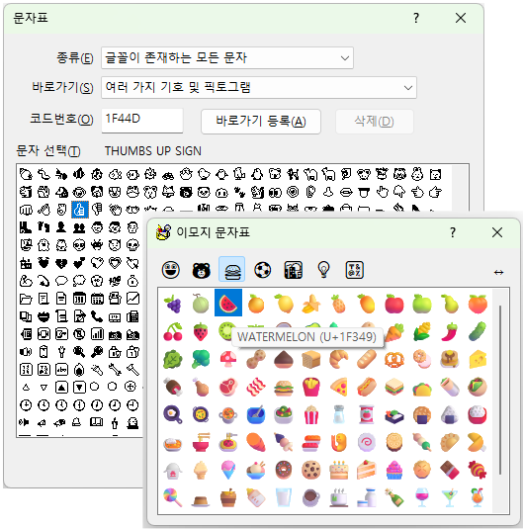Select the hamburger emoji in the grid

point(284,387)
